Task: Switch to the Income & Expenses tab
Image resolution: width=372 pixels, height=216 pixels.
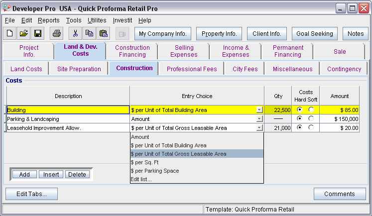Action: [236, 51]
